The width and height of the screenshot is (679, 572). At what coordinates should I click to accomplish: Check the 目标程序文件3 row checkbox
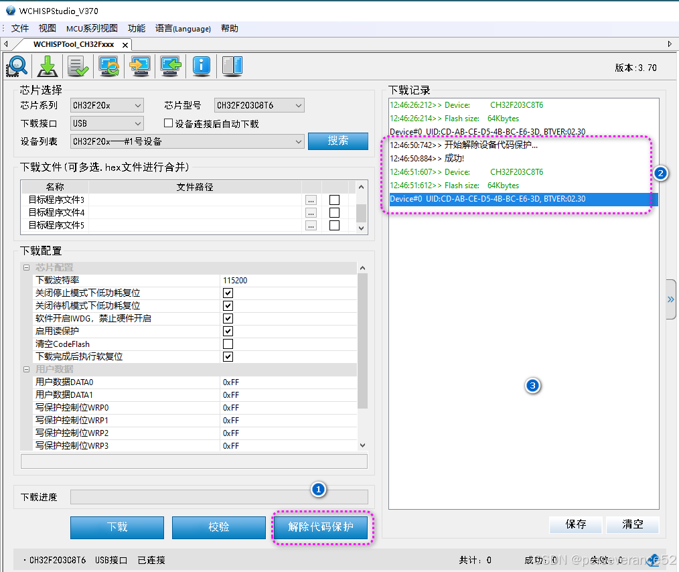click(x=334, y=200)
